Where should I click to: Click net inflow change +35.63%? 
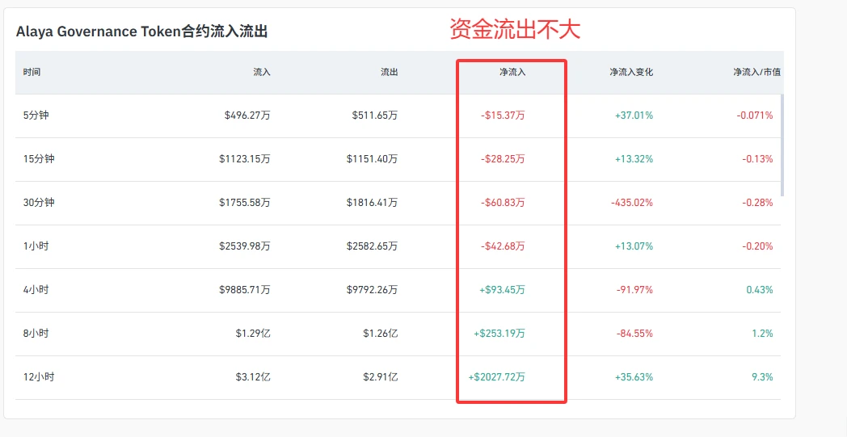[634, 377]
